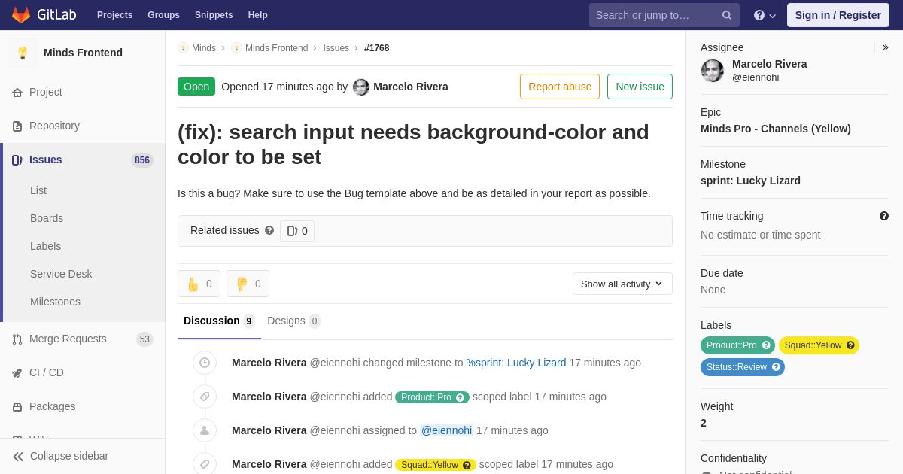Screen dimensions: 903x474
Task: Give a thumbs down reaction
Action: coord(248,284)
